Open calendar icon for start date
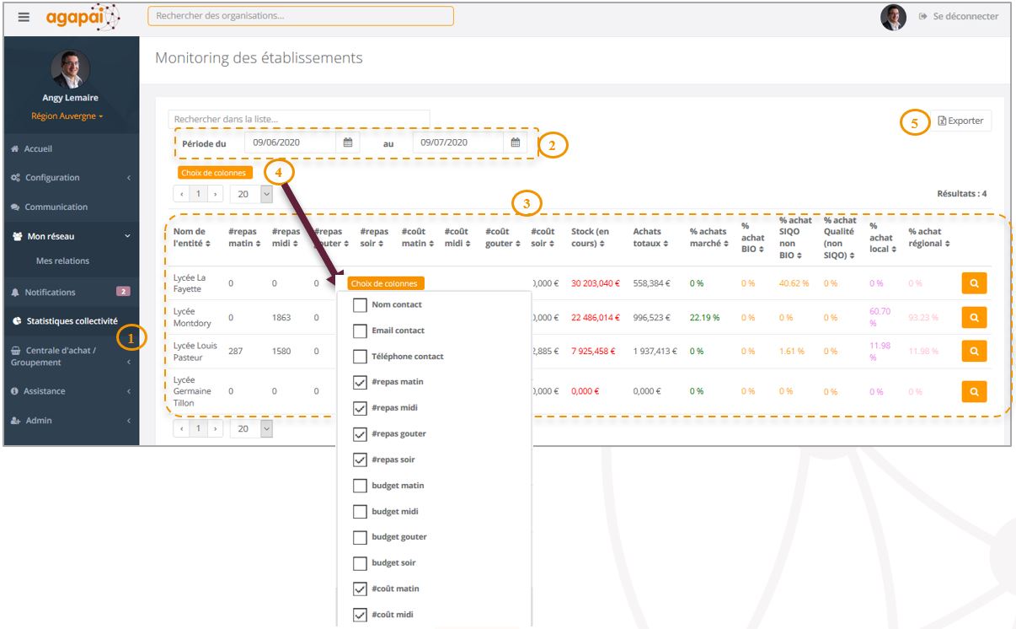The width and height of the screenshot is (1016, 629). pos(348,142)
